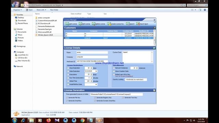This screenshot has width=219, height=123.
Task: Open Google Chrome from the taskbar
Action: pyautogui.click(x=82, y=120)
